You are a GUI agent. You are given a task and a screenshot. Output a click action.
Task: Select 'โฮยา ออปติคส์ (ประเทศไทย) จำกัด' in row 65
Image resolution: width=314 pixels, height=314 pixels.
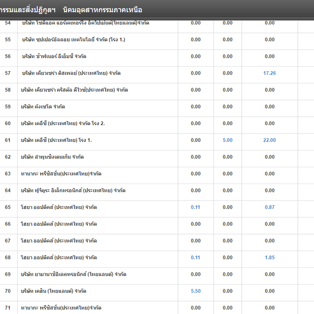(59, 207)
